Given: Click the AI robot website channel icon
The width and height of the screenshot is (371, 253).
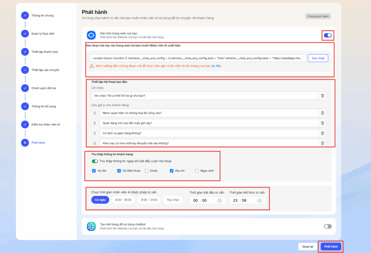Looking at the screenshot, I should point(91,35).
